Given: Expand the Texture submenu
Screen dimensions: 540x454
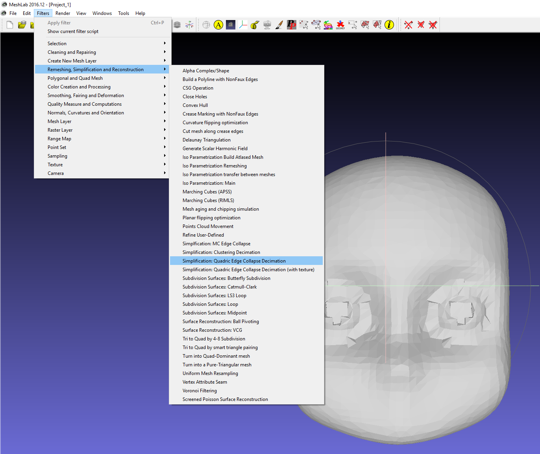Looking at the screenshot, I should tap(102, 165).
